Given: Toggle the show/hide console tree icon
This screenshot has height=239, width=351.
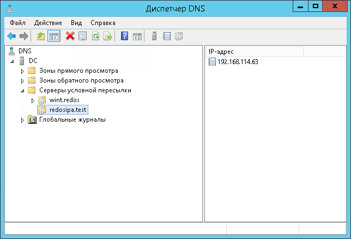Looking at the screenshot, I should pos(53,36).
